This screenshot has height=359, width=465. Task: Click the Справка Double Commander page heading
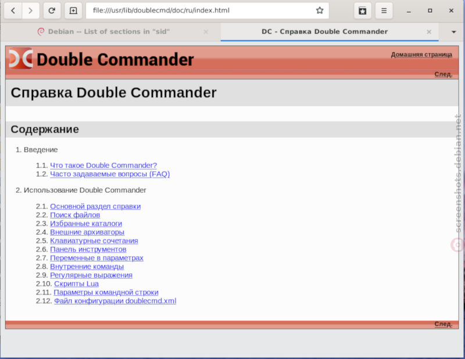point(113,92)
